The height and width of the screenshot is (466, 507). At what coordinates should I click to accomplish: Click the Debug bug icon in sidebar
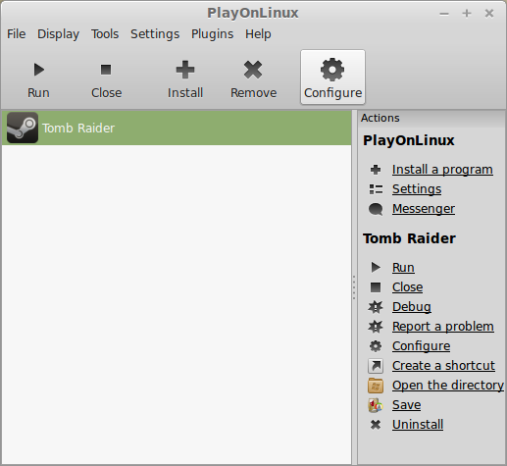376,307
